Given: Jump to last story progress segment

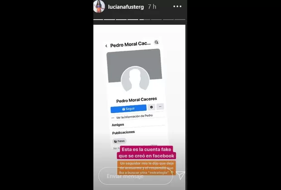Looking at the screenshot, I should [x=180, y=19].
